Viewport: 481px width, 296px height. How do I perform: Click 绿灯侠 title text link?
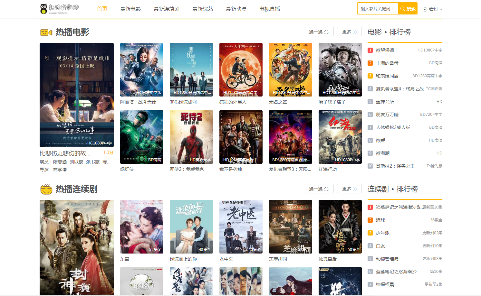point(127,169)
